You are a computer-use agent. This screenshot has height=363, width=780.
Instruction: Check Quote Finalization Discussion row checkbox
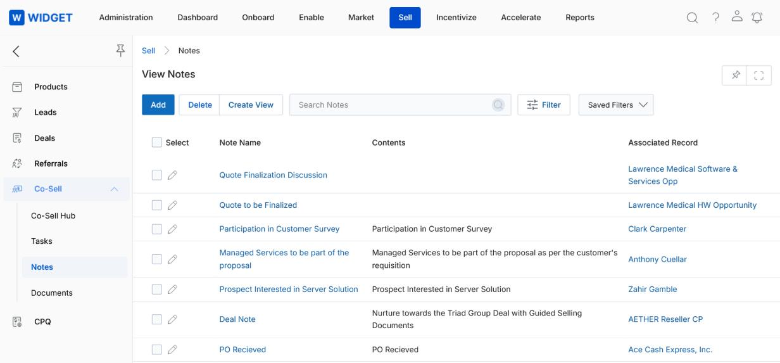tap(157, 175)
